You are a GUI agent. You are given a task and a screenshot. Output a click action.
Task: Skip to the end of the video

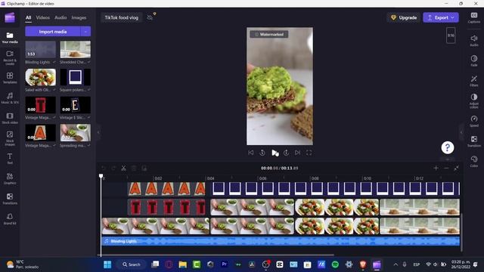297,153
